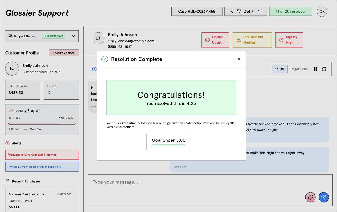Close the Resolution Complete dialog

click(x=239, y=59)
